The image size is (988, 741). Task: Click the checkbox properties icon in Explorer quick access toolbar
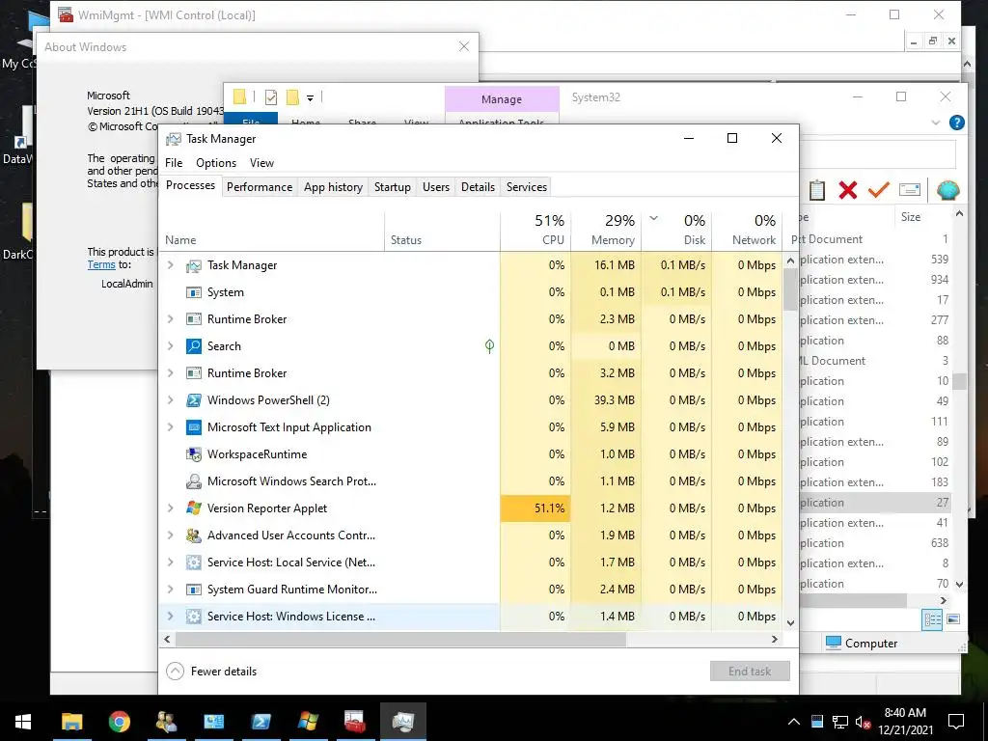point(271,97)
